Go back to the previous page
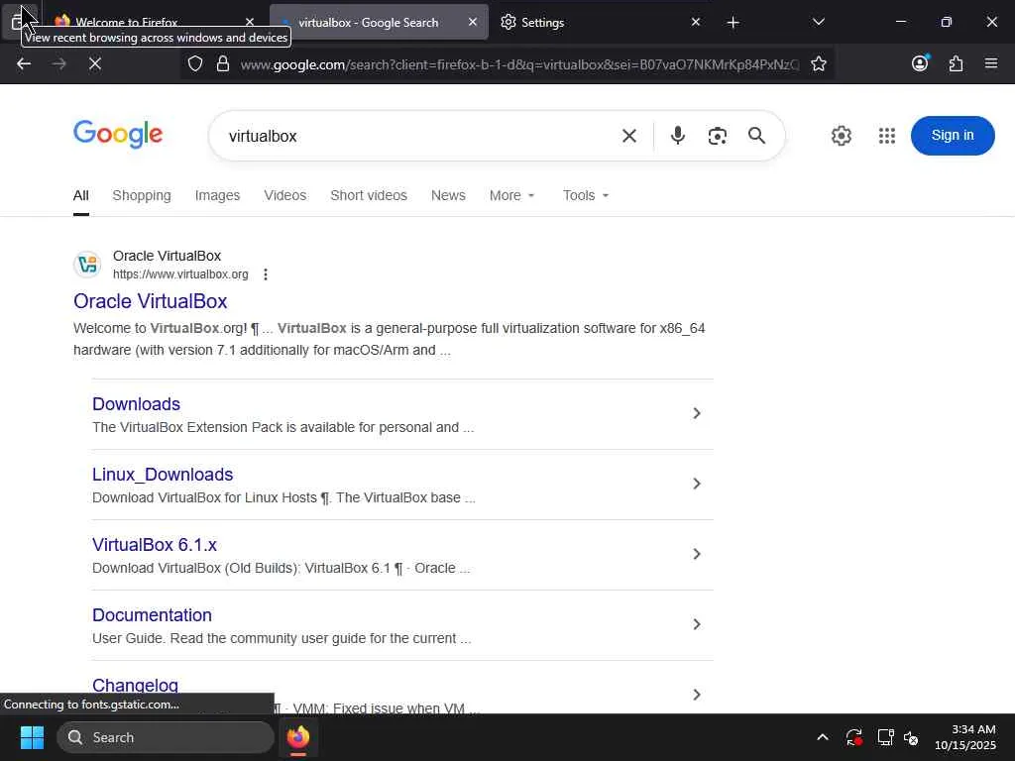This screenshot has width=1015, height=761. coord(24,64)
